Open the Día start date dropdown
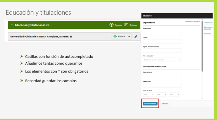Screen dimensions: 217x120 point(174,95)
